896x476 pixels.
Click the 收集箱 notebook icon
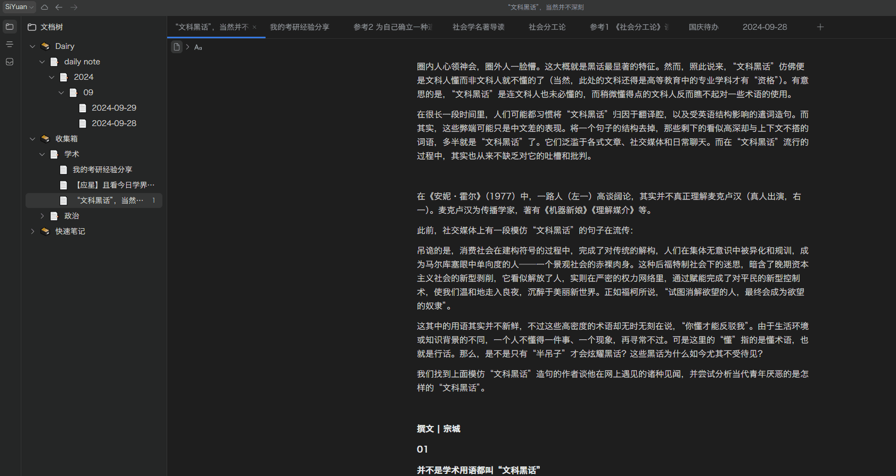coord(45,139)
